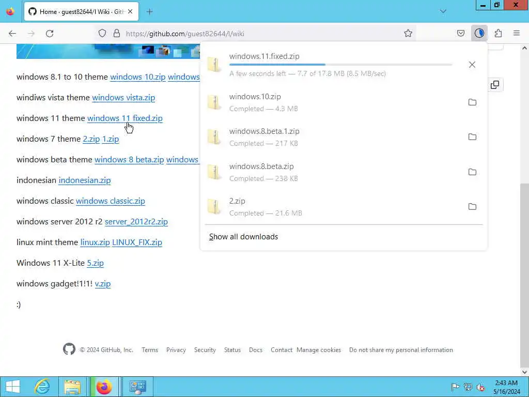529x397 pixels.
Task: Click the Firefox taskbar icon
Action: pyautogui.click(x=104, y=387)
